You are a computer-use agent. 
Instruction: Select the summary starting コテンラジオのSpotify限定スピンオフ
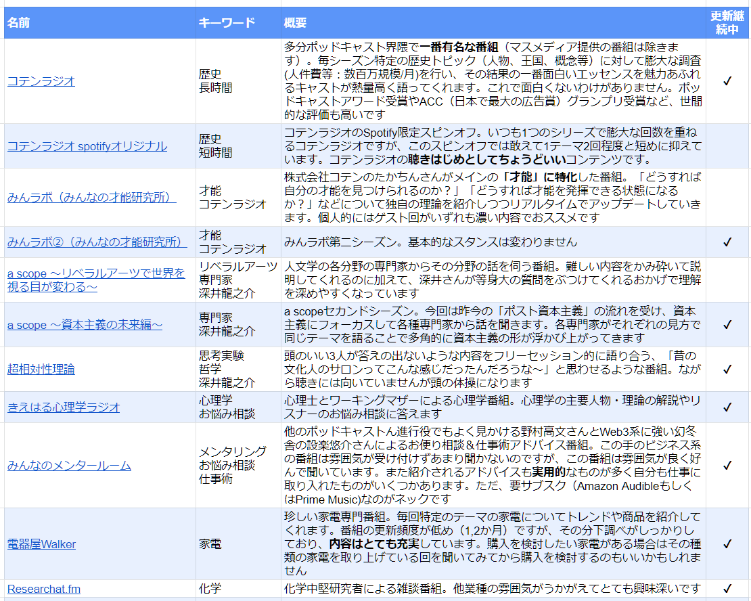[493, 146]
